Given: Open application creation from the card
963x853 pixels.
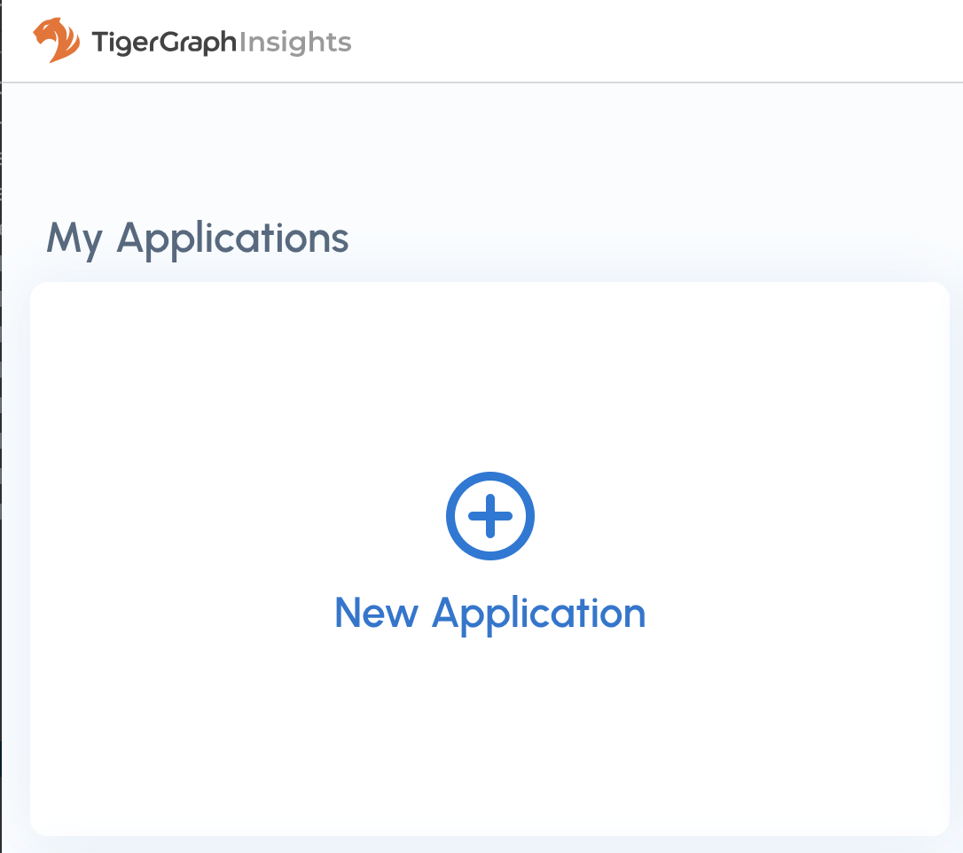Looking at the screenshot, I should (489, 559).
